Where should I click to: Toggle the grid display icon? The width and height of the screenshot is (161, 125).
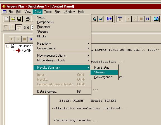(x=12, y=27)
